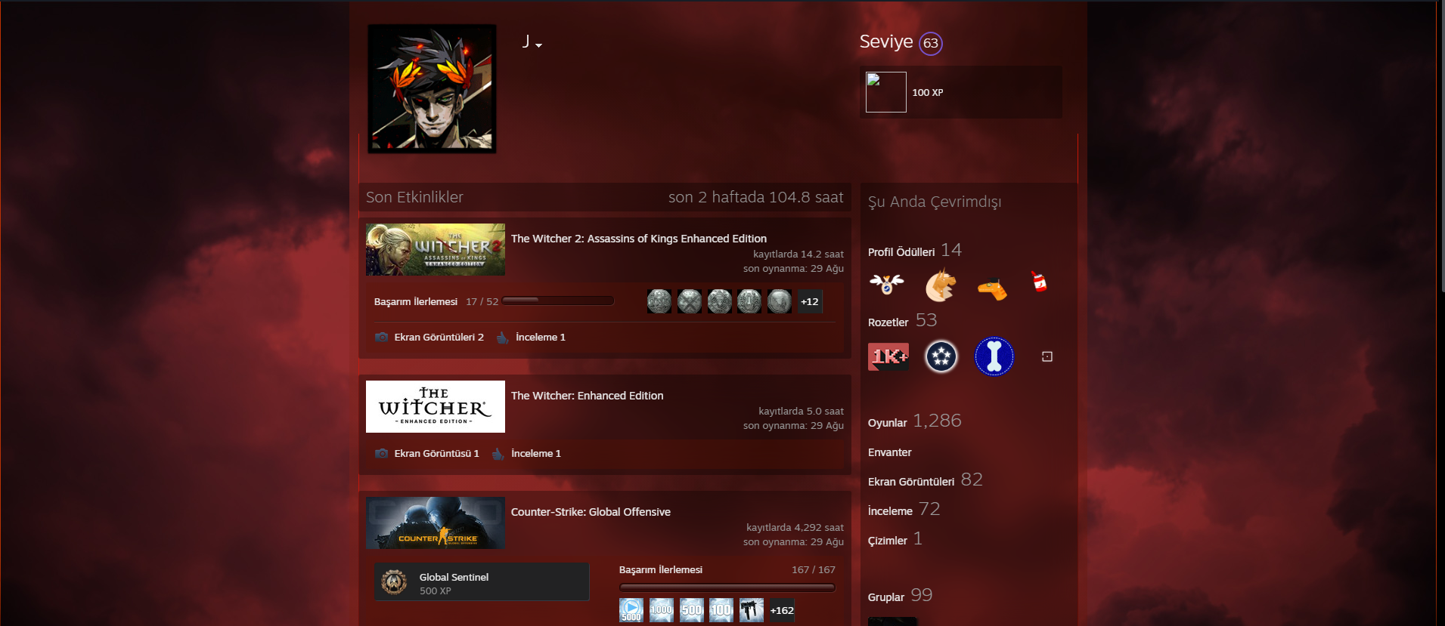The height and width of the screenshot is (626, 1445).
Task: Show the +162 more CS:GO achievements
Action: (x=782, y=610)
